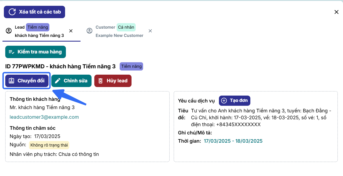
Task: Click the Thời gian: label
Action: [x=190, y=141]
